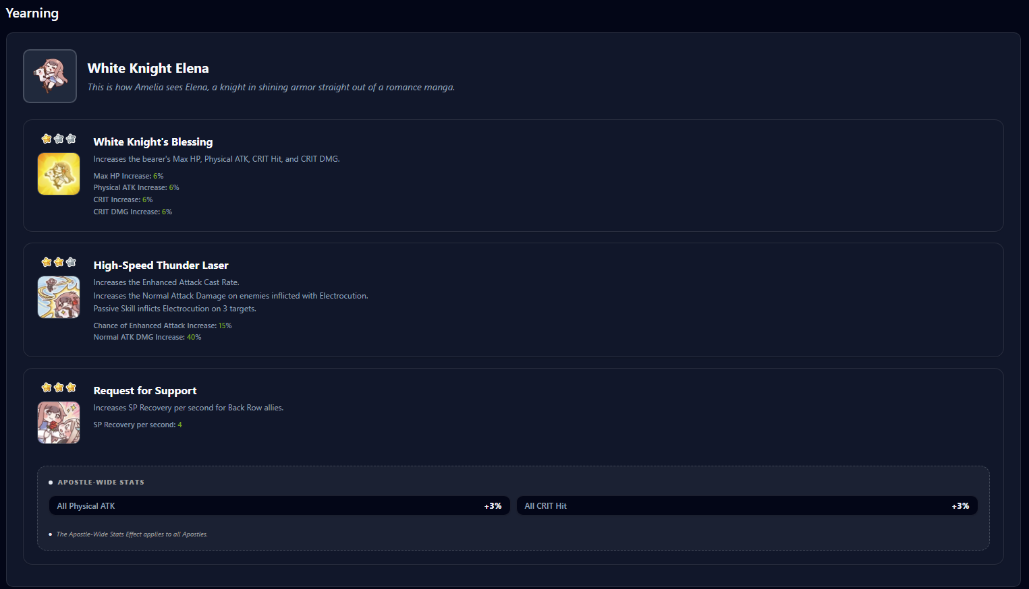Image resolution: width=1029 pixels, height=589 pixels.
Task: Click the Normal ATK DMG Increase 40% stat
Action: (x=148, y=338)
